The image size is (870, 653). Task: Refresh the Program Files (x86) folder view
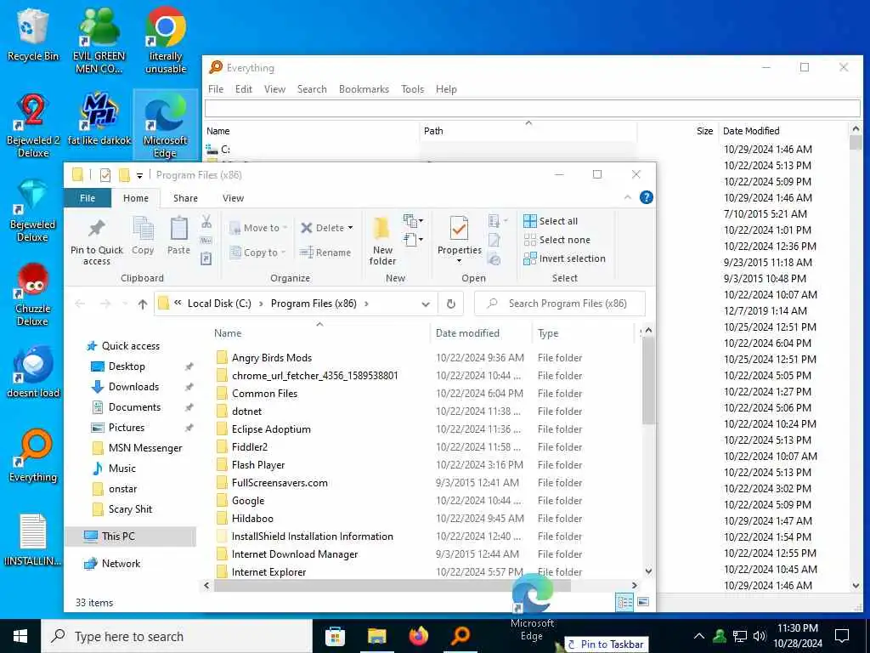451,304
